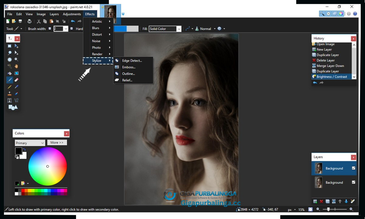Select the Pencil tool

[9, 87]
